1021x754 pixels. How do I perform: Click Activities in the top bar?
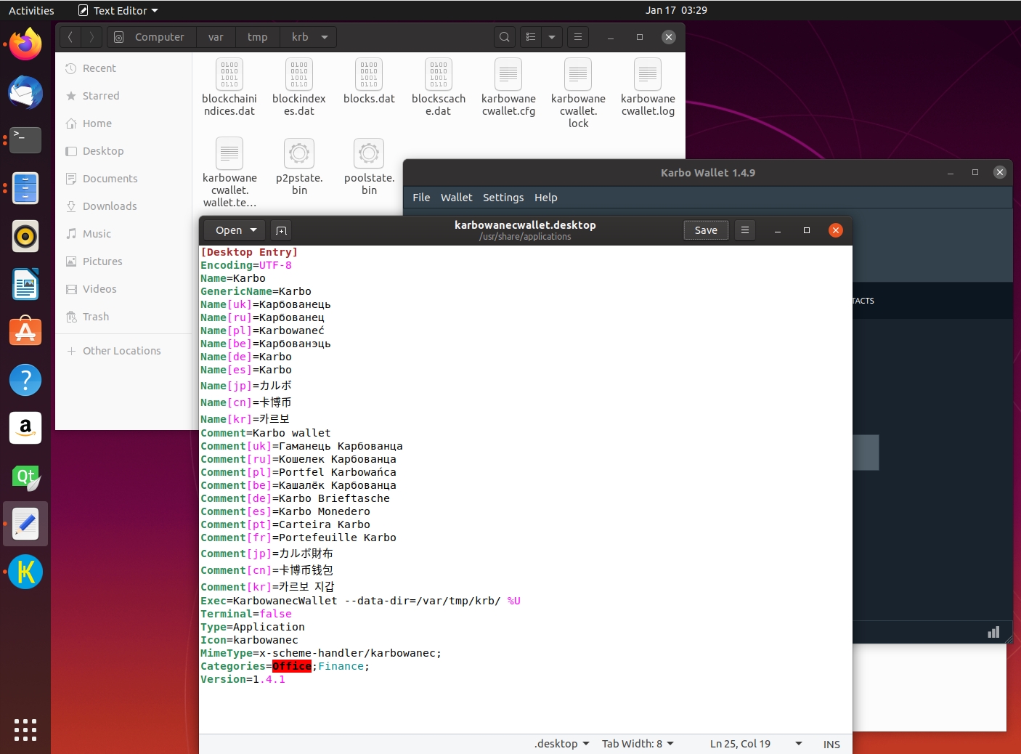tap(31, 10)
